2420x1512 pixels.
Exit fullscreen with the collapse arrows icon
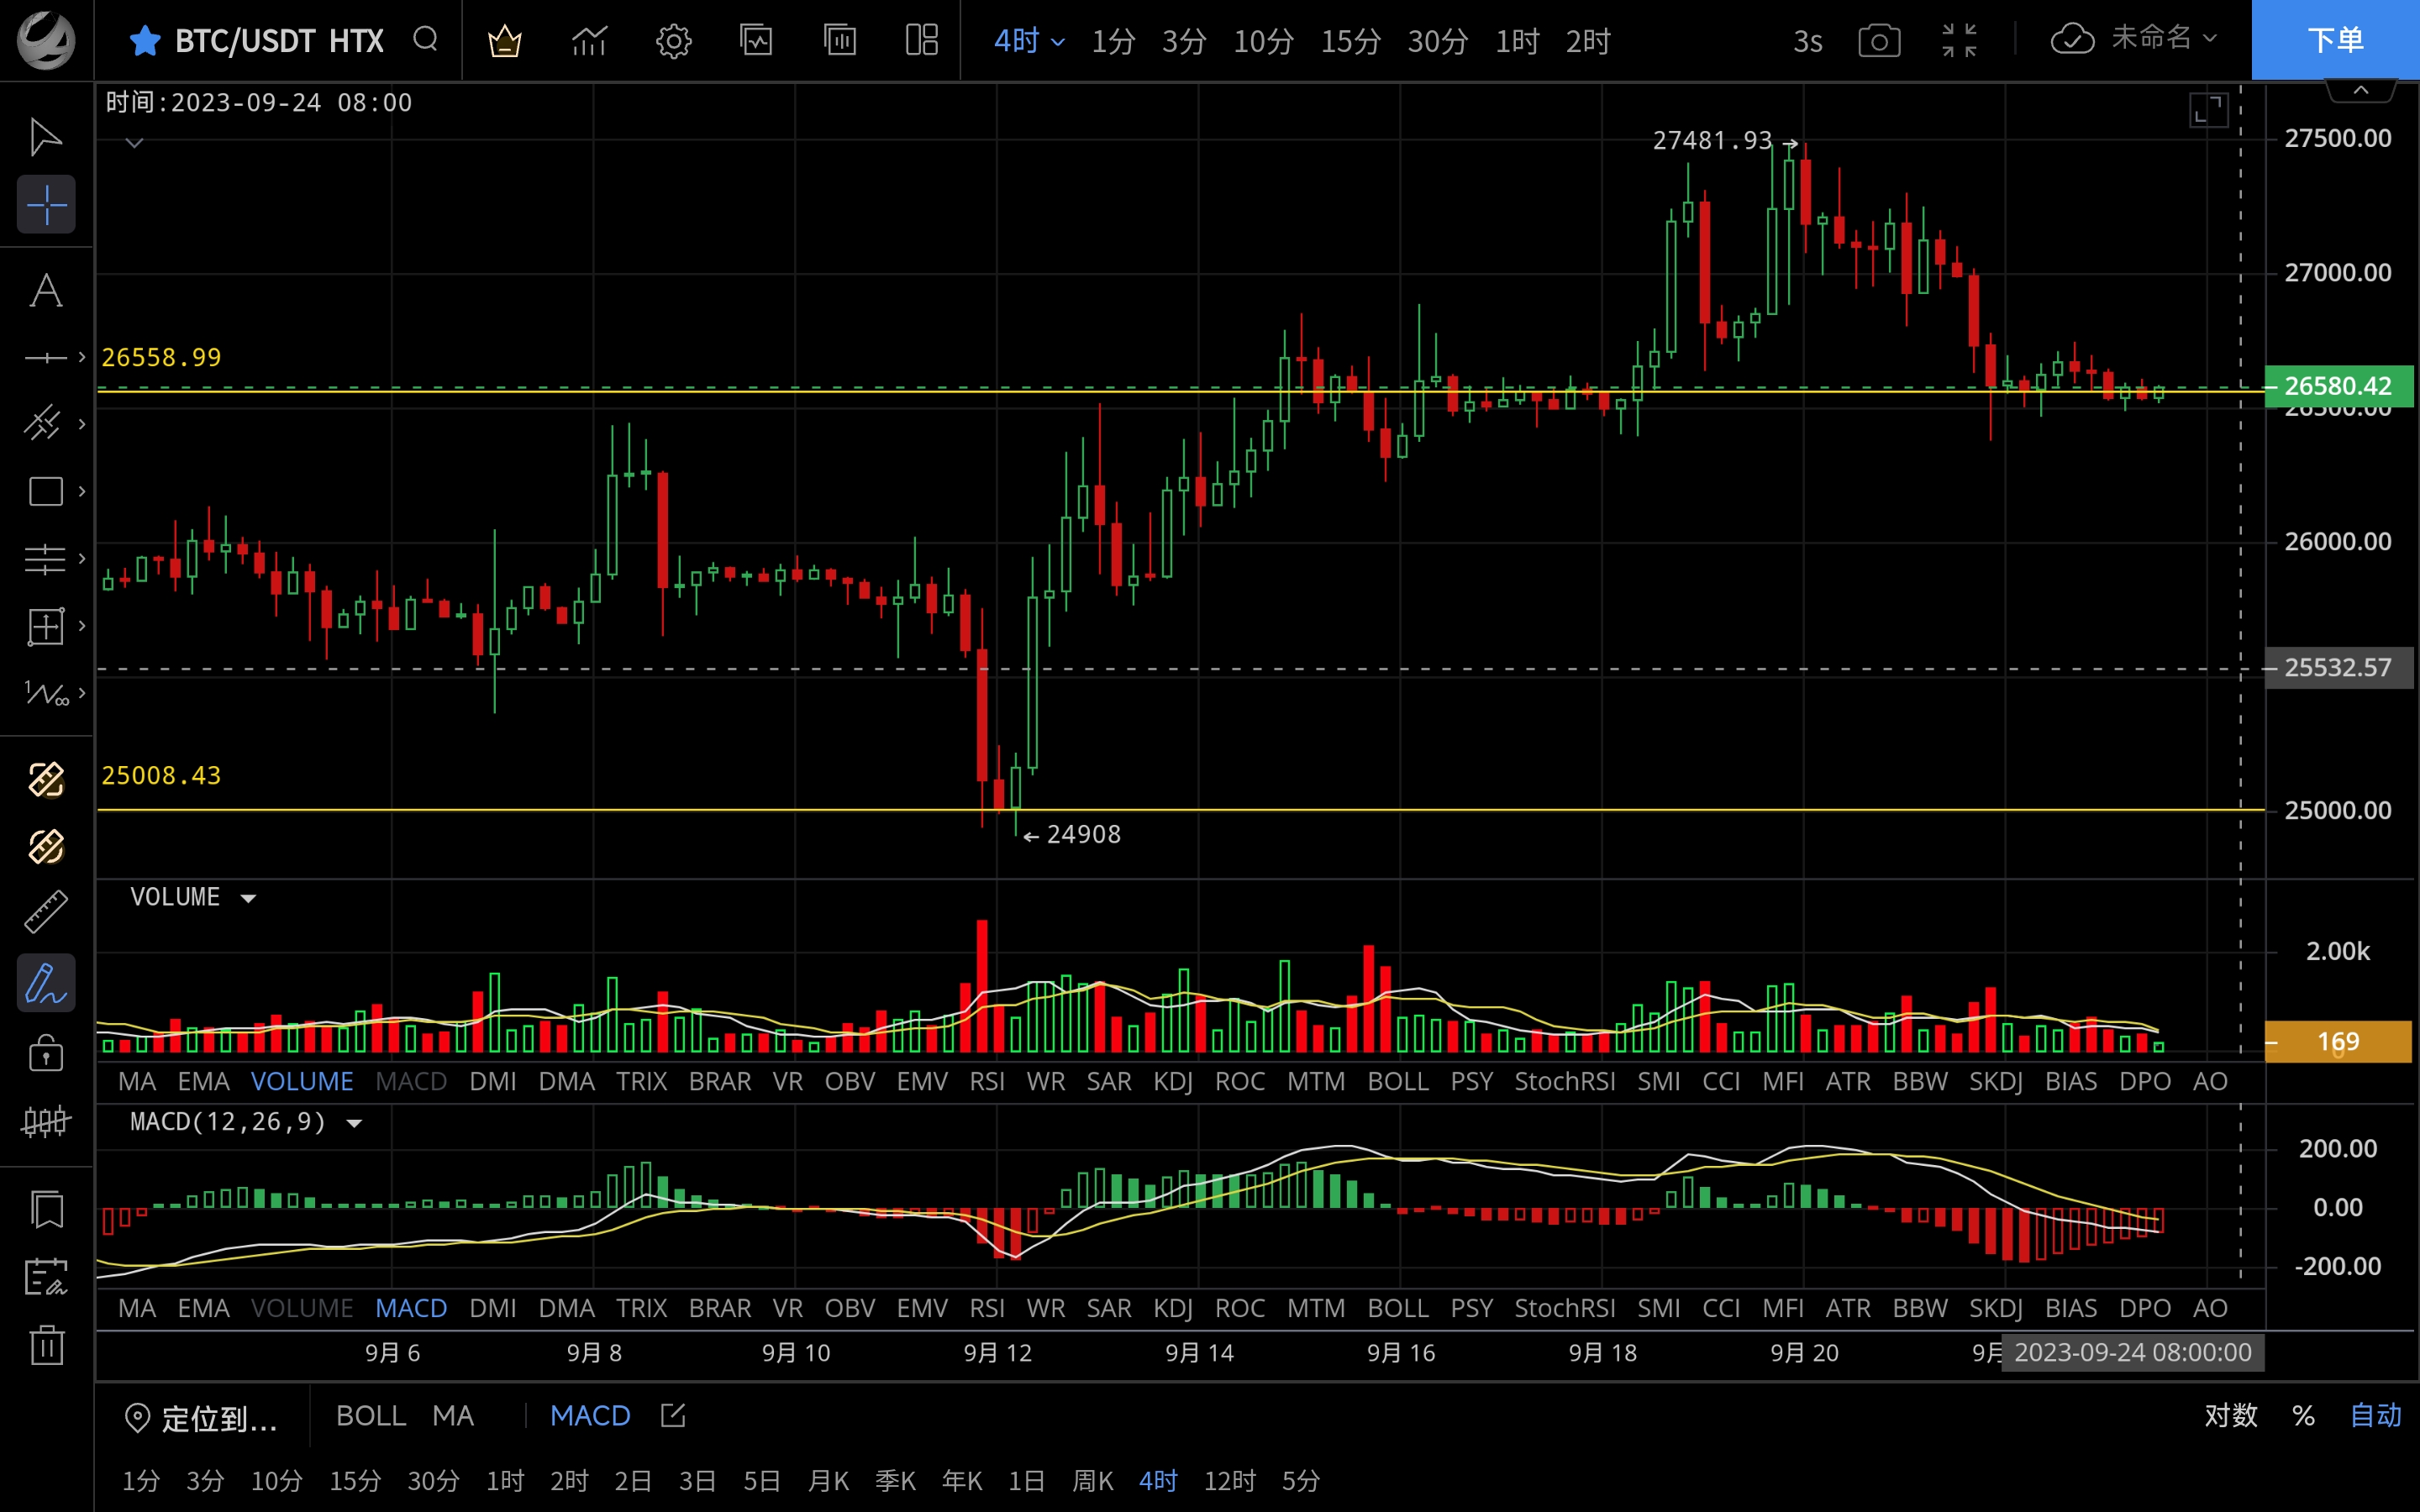point(1959,41)
